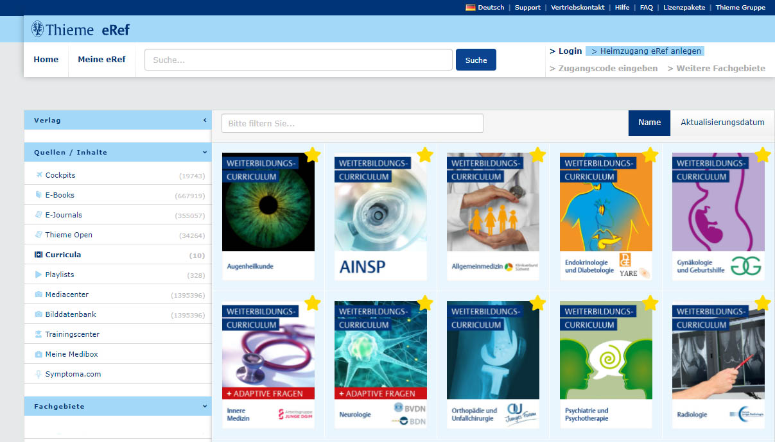Click the Mediacenter camera icon
This screenshot has width=775, height=442.
(39, 294)
